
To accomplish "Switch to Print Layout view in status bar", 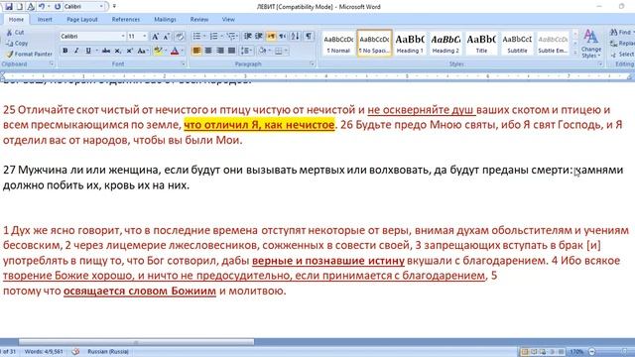I will coord(525,352).
